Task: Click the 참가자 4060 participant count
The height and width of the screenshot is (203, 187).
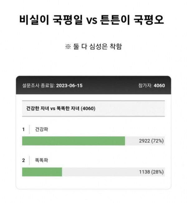Action: point(151,85)
